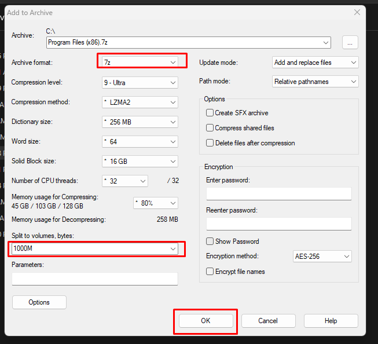
Task: Enable Create SFX archive checkbox
Action: click(210, 113)
